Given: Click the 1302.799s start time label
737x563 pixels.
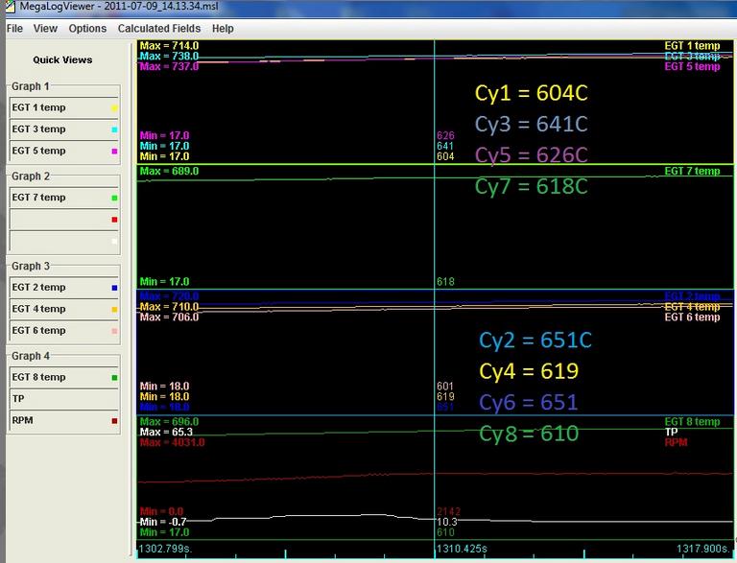Looking at the screenshot, I should tap(165, 549).
